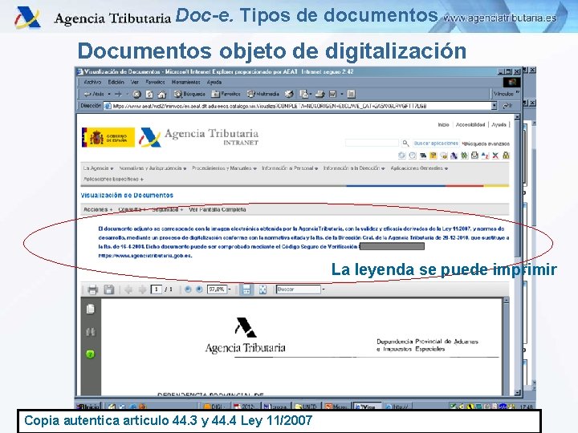Screen dimensions: 578x433
Task: Open the PDF binoculars search panel icon
Action: 90,332
